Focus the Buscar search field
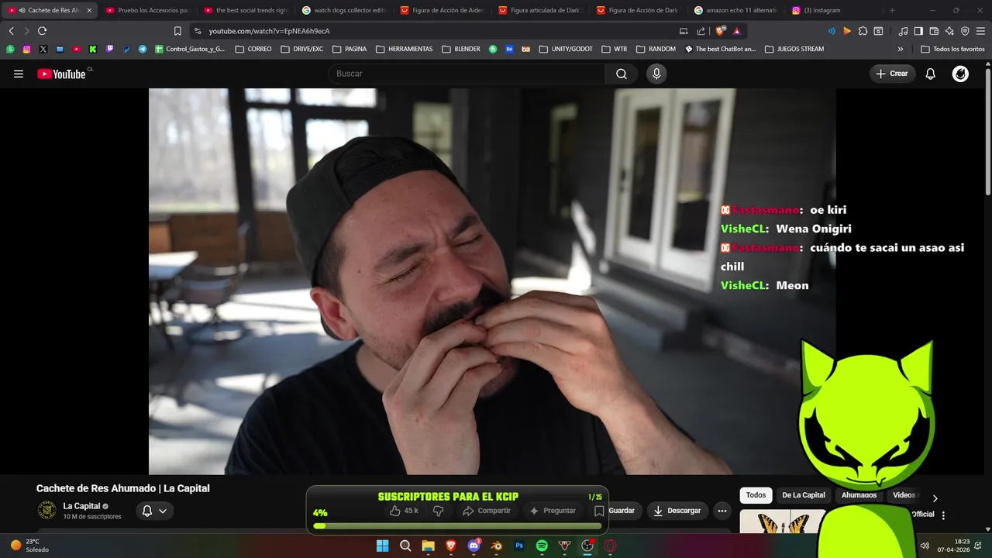The height and width of the screenshot is (558, 992). click(x=467, y=74)
